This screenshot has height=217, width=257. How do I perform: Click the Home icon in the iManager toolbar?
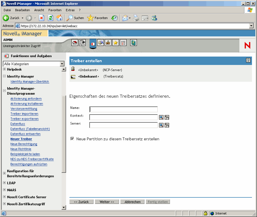click(75, 43)
